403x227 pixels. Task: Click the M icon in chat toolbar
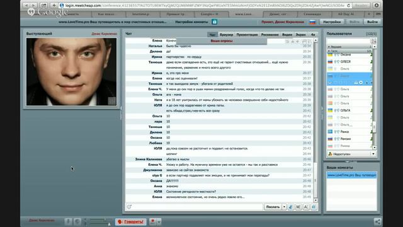pos(298,207)
